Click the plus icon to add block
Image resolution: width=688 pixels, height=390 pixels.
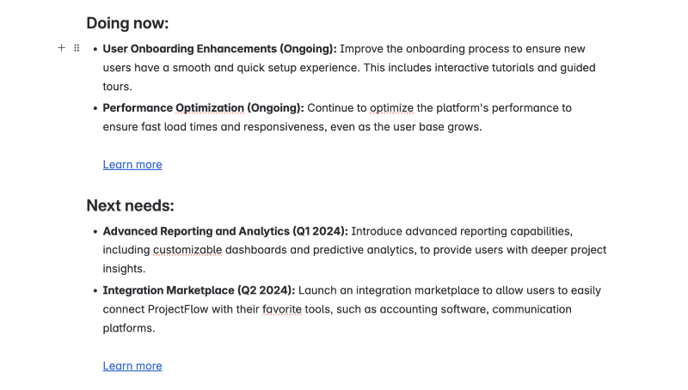click(61, 48)
